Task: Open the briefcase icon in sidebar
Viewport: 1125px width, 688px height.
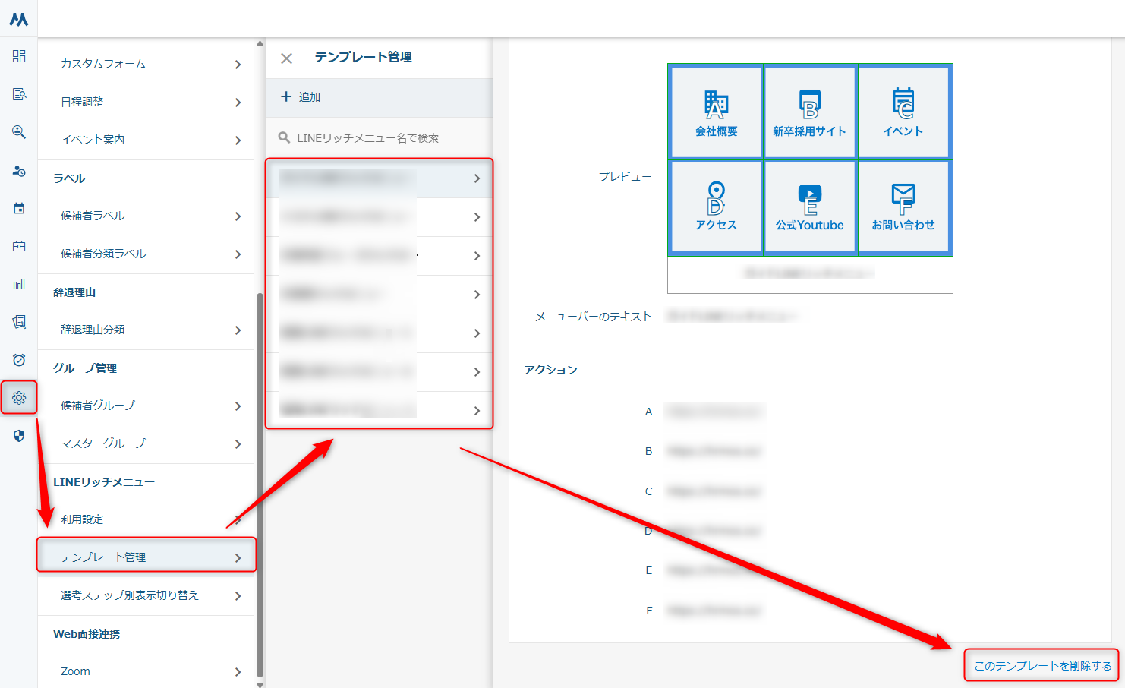Action: (x=19, y=246)
